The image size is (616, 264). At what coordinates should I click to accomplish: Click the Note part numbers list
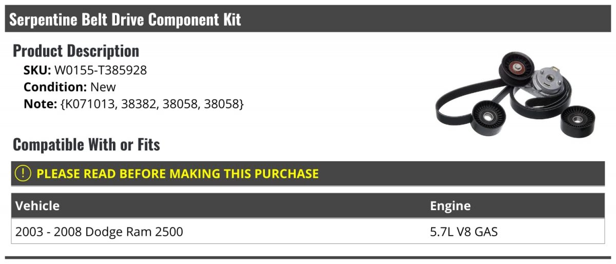[152, 104]
